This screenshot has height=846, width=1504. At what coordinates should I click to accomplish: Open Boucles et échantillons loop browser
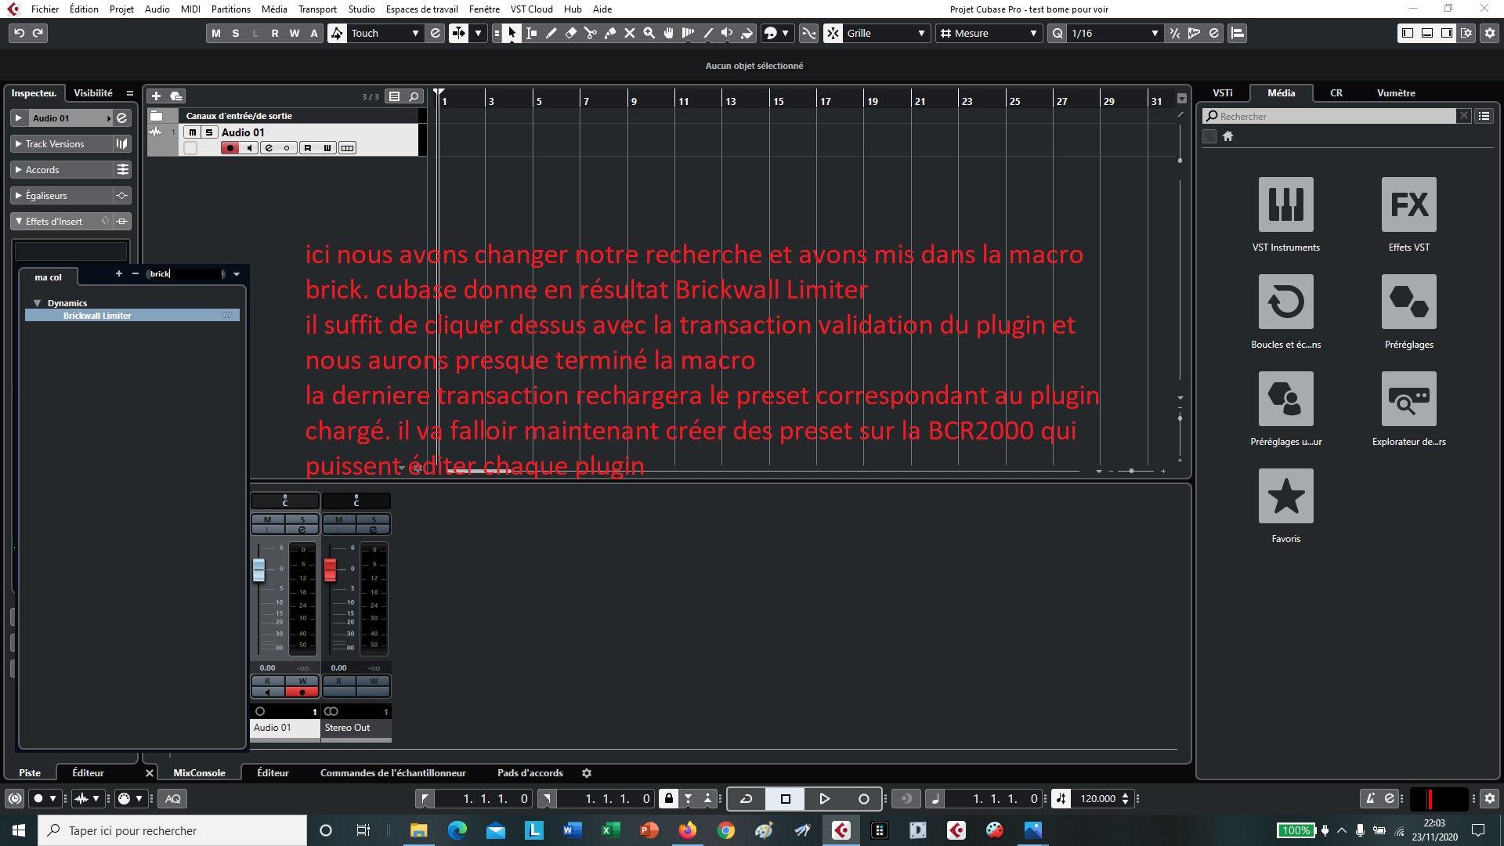tap(1285, 302)
